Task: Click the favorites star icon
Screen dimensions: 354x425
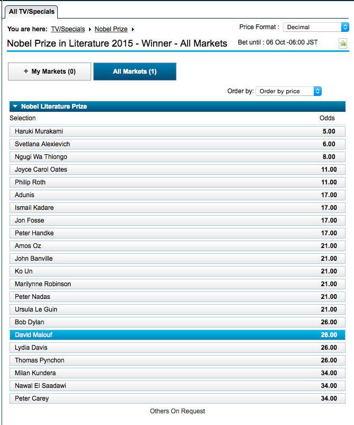Action: [x=343, y=43]
